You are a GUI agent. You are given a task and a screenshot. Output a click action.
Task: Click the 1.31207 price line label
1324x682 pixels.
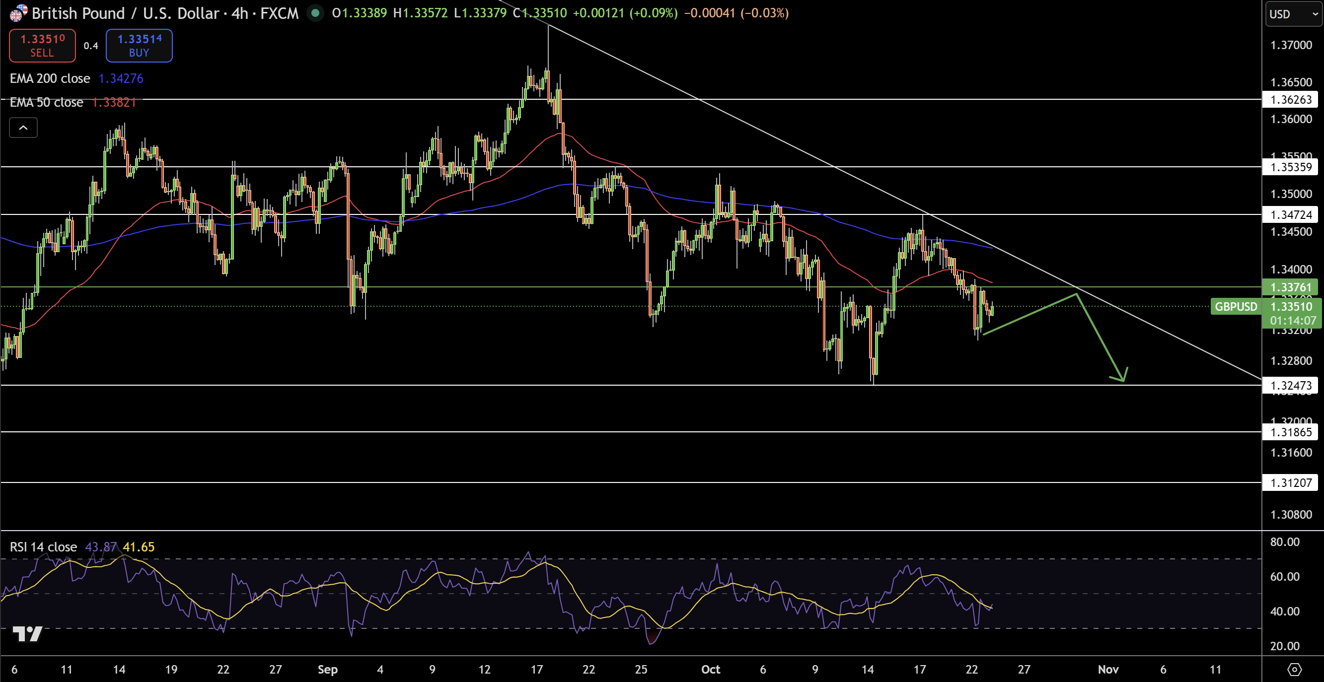click(1290, 482)
